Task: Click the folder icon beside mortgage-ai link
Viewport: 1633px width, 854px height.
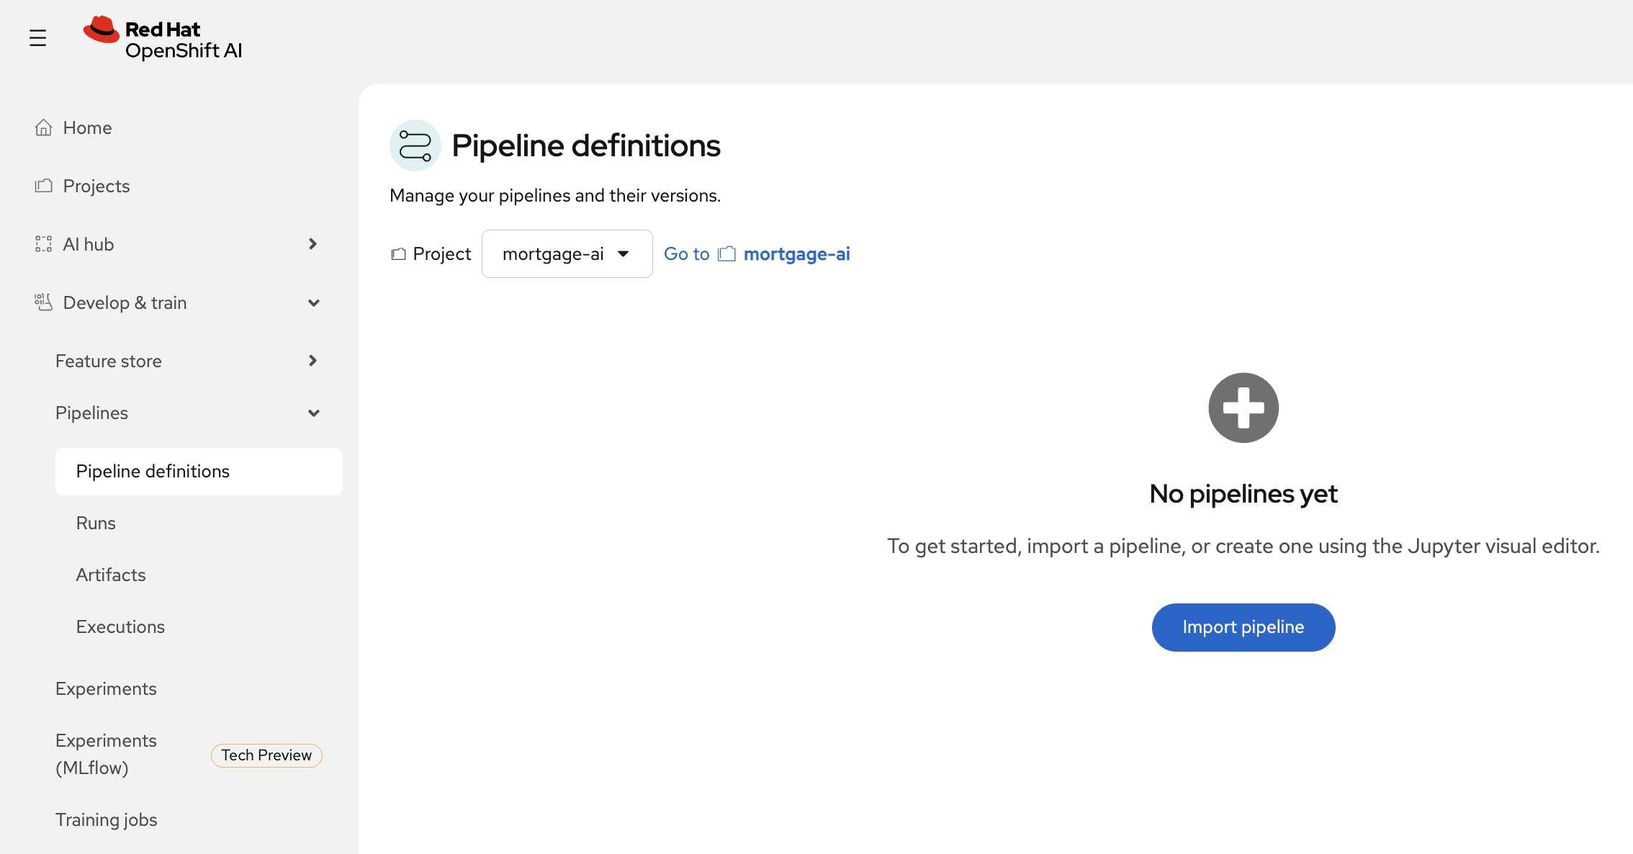Action: pyautogui.click(x=726, y=254)
